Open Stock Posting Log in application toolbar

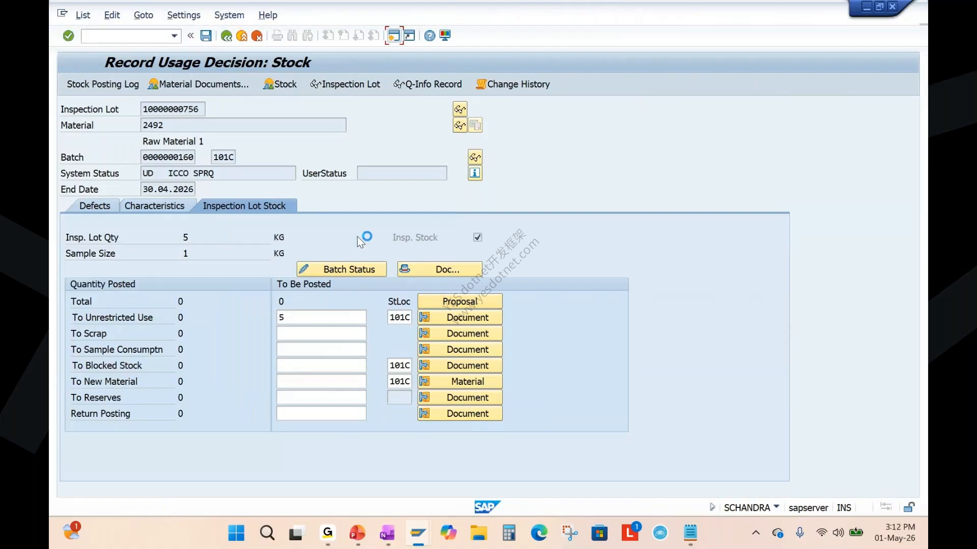point(103,84)
